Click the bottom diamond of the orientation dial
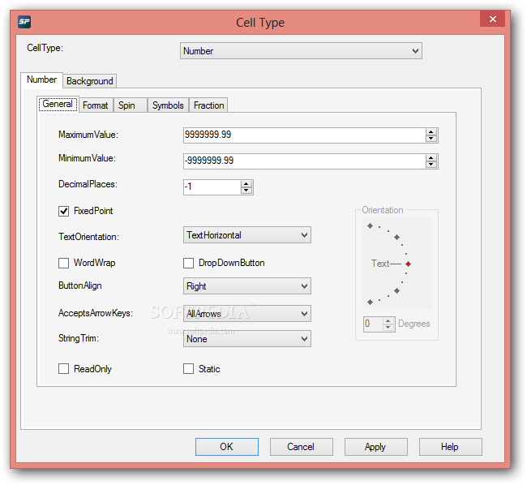This screenshot has width=527, height=485. click(x=370, y=303)
